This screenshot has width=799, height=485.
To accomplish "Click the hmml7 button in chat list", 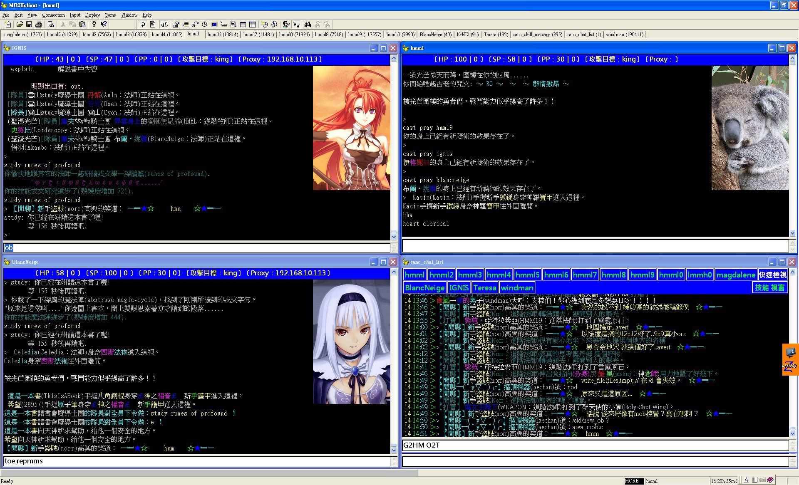I will 585,275.
